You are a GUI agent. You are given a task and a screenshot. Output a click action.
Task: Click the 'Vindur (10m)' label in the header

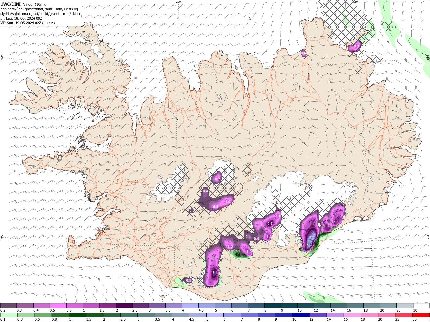coord(35,4)
